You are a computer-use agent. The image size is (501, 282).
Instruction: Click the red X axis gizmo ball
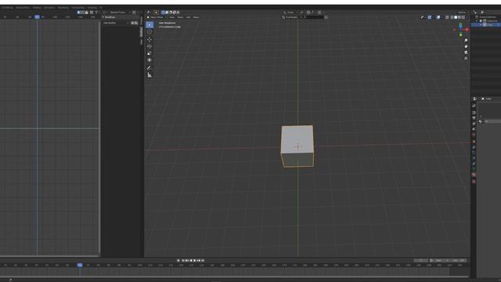(467, 30)
